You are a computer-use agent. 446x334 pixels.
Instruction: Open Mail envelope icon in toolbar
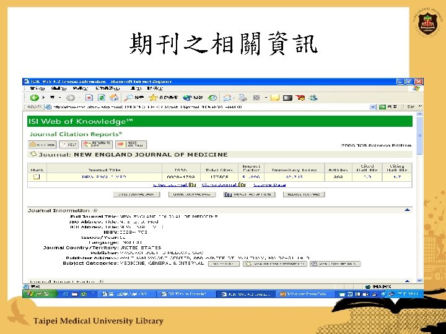227,98
